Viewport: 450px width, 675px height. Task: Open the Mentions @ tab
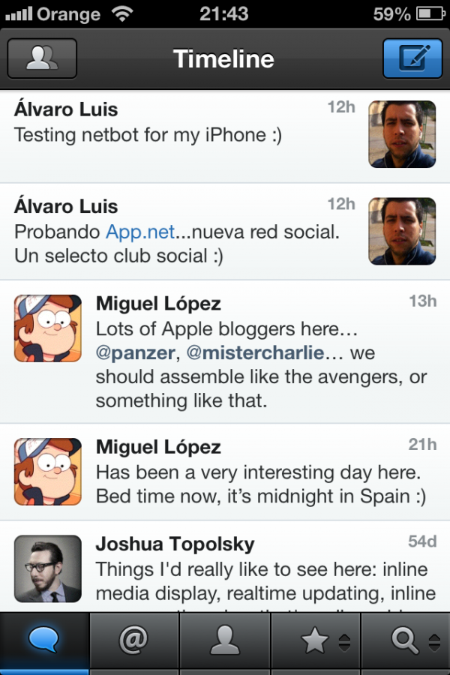(134, 640)
